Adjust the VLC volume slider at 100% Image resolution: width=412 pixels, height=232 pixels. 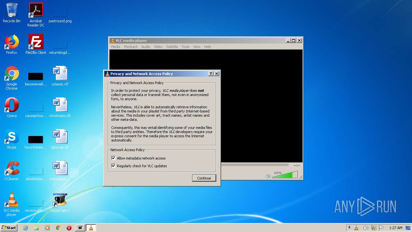click(x=285, y=175)
